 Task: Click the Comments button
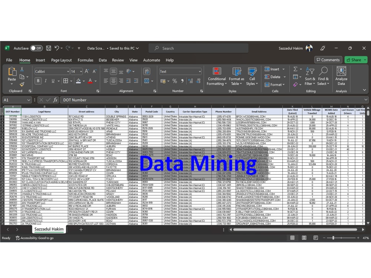pos(328,60)
